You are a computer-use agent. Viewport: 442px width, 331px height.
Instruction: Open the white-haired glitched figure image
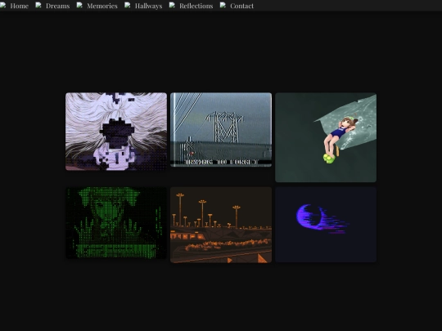click(x=116, y=132)
